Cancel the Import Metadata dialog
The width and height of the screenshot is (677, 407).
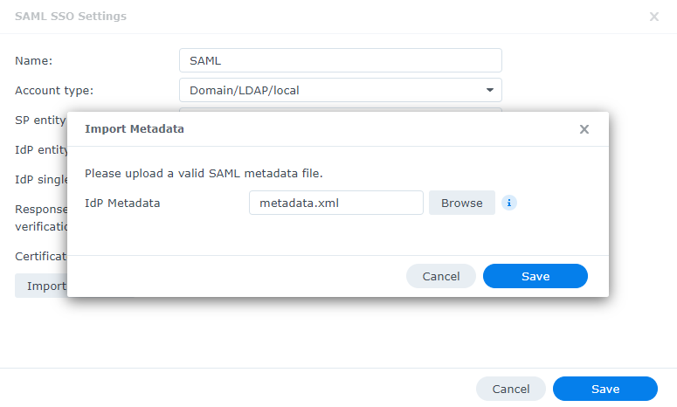(x=440, y=276)
